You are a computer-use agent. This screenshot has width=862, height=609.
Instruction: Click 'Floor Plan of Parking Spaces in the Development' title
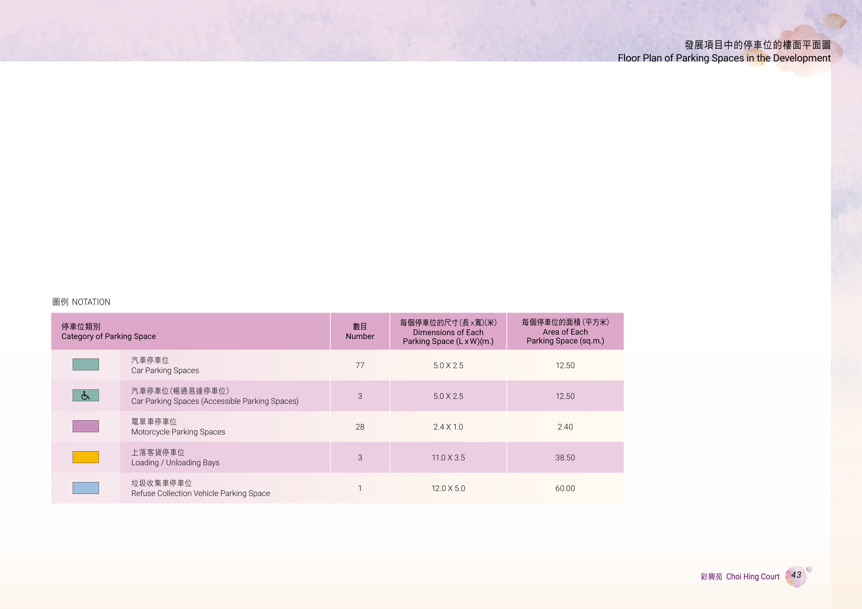pos(724,58)
